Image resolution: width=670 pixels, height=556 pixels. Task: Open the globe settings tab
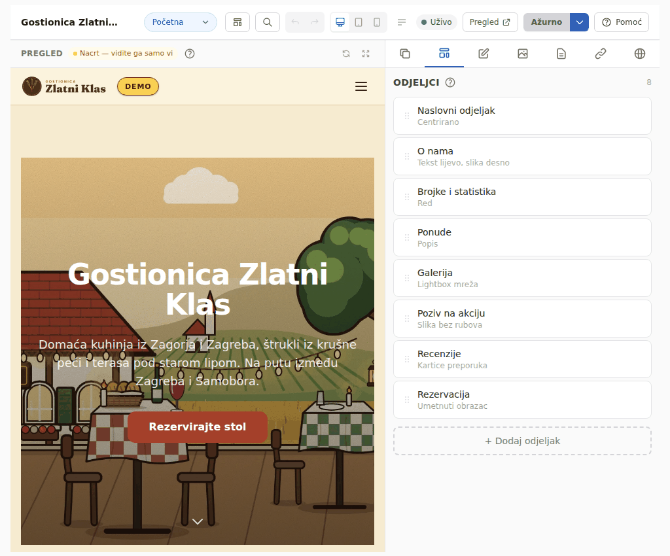click(640, 54)
